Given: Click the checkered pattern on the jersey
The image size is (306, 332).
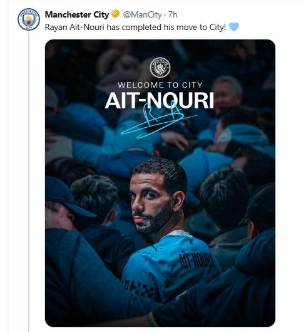Looking at the screenshot, I should (x=140, y=289).
